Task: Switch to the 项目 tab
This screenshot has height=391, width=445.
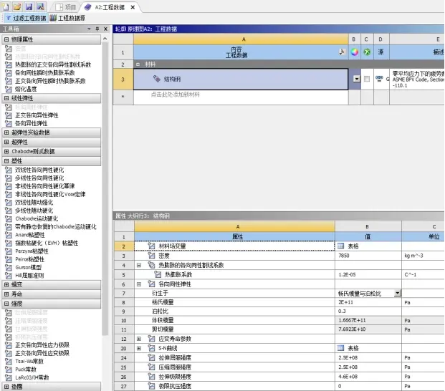Action: [66, 7]
